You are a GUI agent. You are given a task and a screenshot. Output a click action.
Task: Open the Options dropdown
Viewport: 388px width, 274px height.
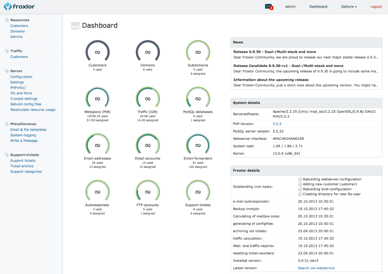348,6
